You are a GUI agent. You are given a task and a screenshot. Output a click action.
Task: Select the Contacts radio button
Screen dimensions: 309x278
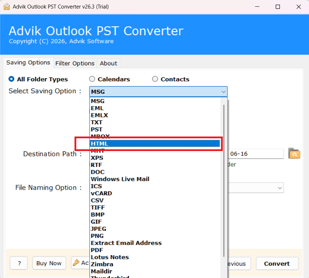[x=155, y=79]
